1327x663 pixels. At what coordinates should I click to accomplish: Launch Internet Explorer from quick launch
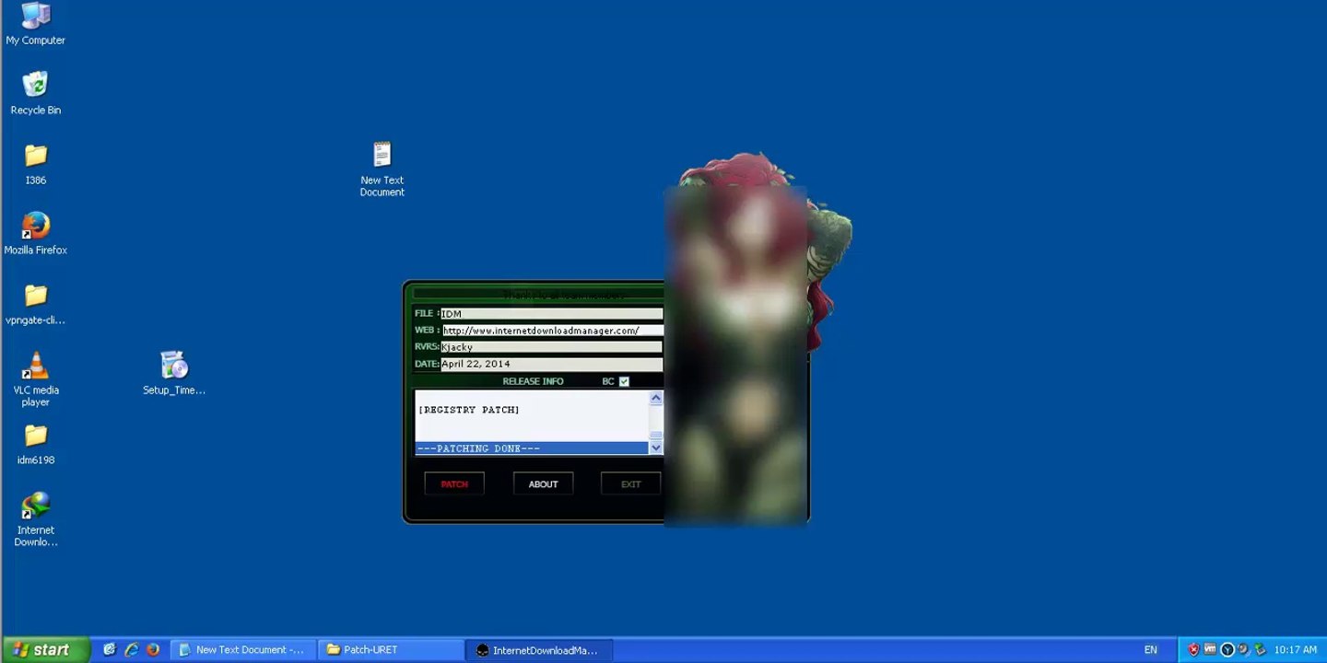(x=132, y=649)
